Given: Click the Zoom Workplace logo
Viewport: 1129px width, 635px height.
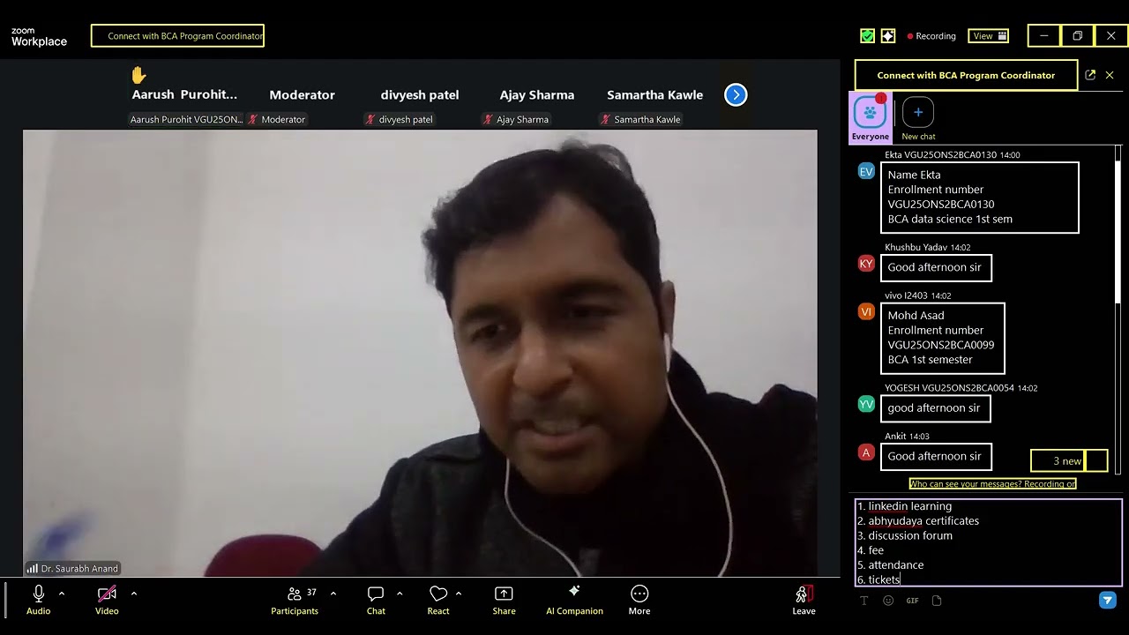Looking at the screenshot, I should tap(39, 36).
